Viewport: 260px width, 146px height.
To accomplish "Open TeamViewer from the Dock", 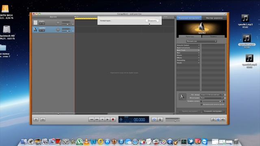I will (x=204, y=142).
